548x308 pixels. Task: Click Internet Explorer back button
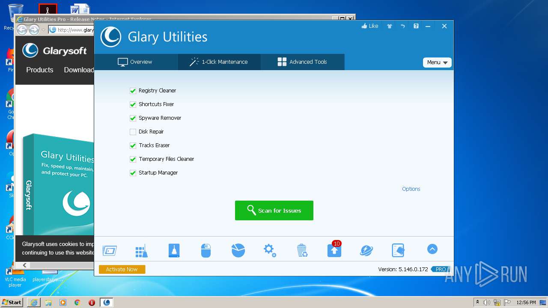tap(22, 30)
